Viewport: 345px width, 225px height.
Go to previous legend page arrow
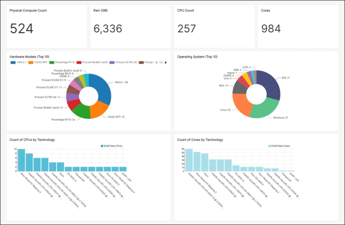coord(156,62)
